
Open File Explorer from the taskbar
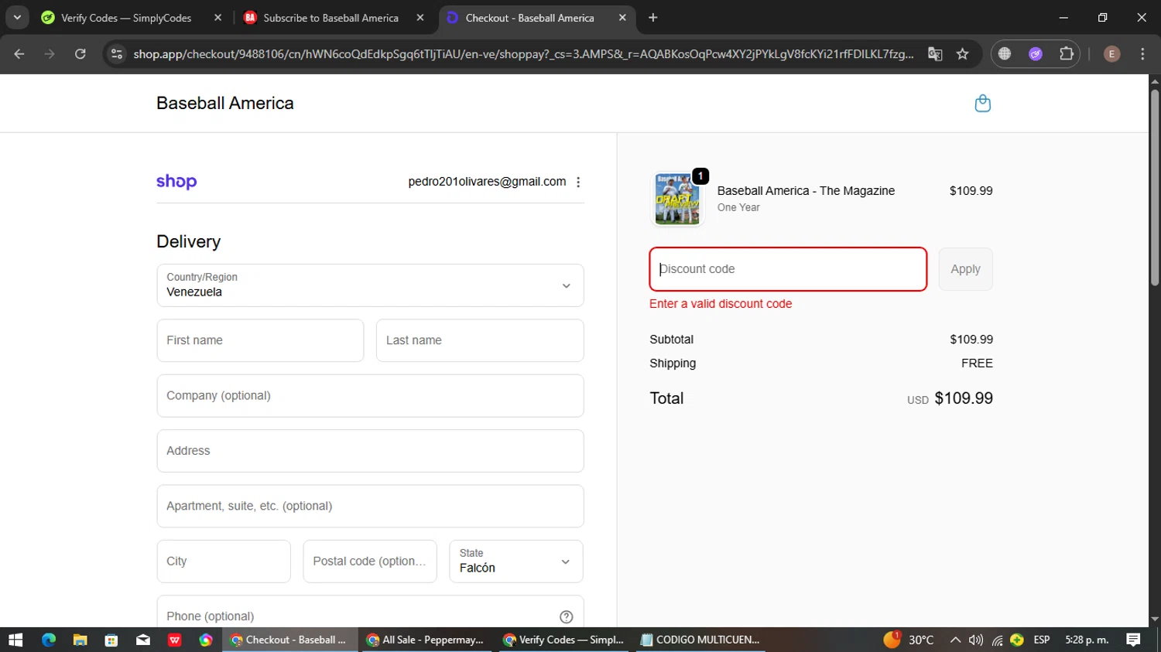click(x=80, y=640)
